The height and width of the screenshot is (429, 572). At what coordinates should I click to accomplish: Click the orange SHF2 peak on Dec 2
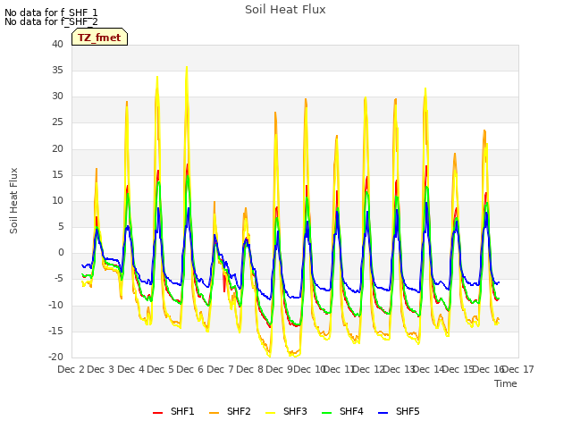(97, 169)
